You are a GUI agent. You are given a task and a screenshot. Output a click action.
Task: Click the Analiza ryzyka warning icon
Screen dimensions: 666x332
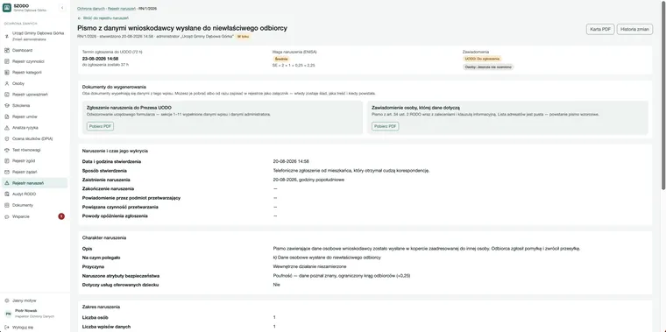coord(7,127)
